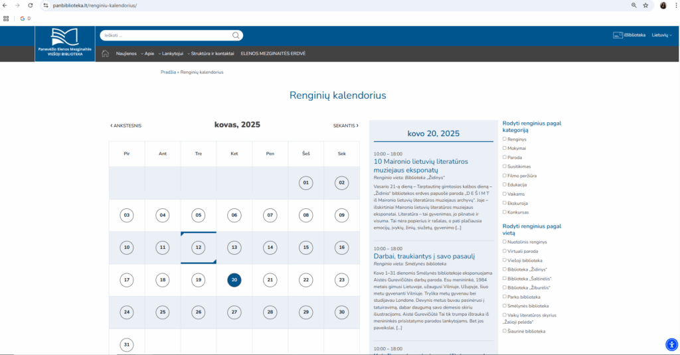Image resolution: width=680 pixels, height=355 pixels.
Task: Check the Šiaurinė biblioteka filter
Action: point(505,330)
